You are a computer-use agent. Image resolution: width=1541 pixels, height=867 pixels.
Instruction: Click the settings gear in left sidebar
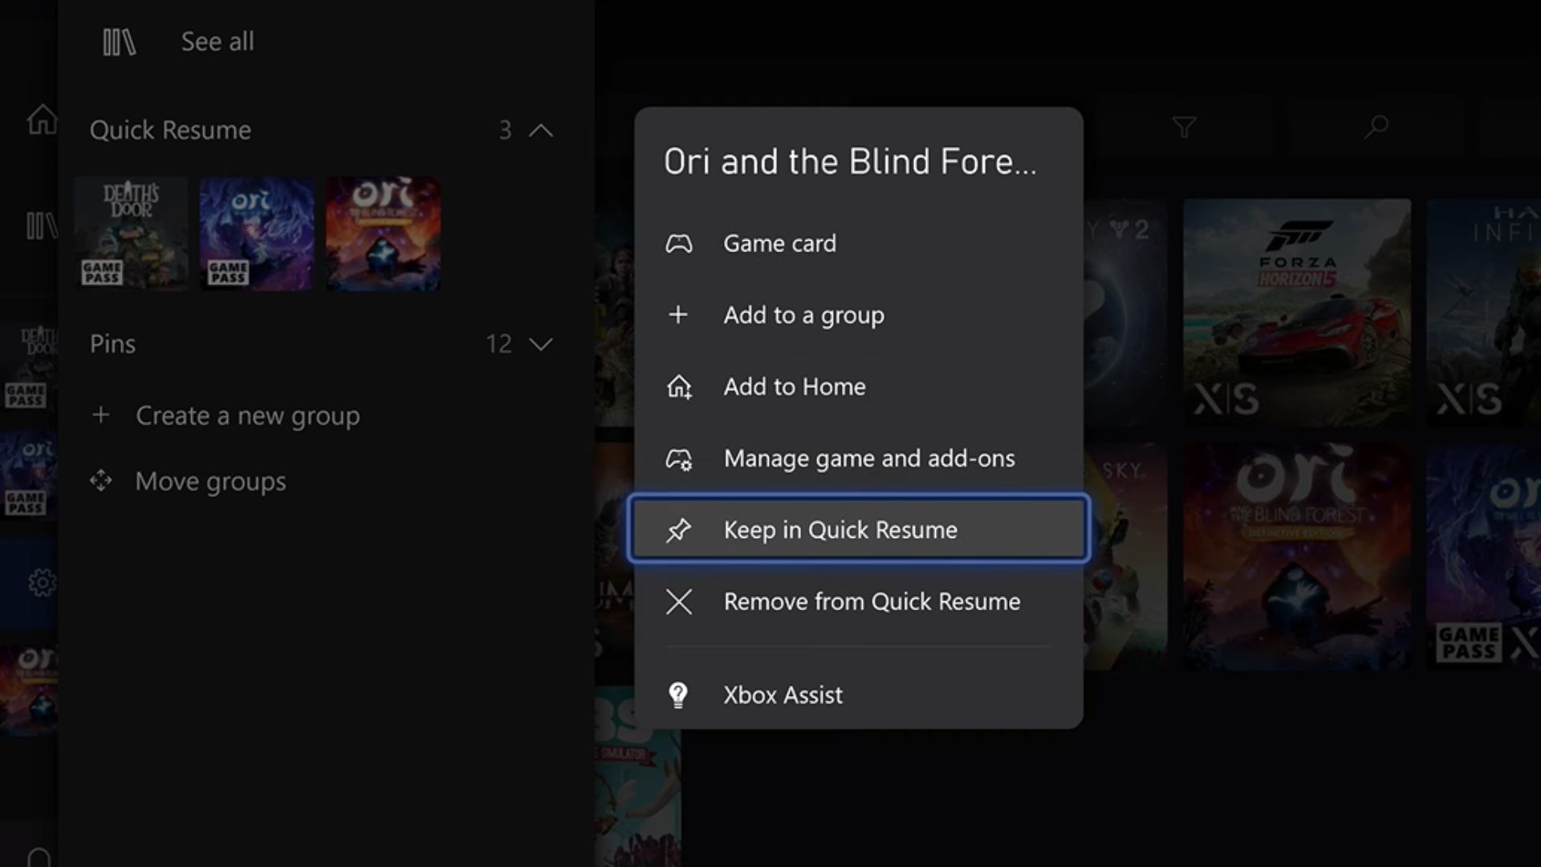(42, 582)
